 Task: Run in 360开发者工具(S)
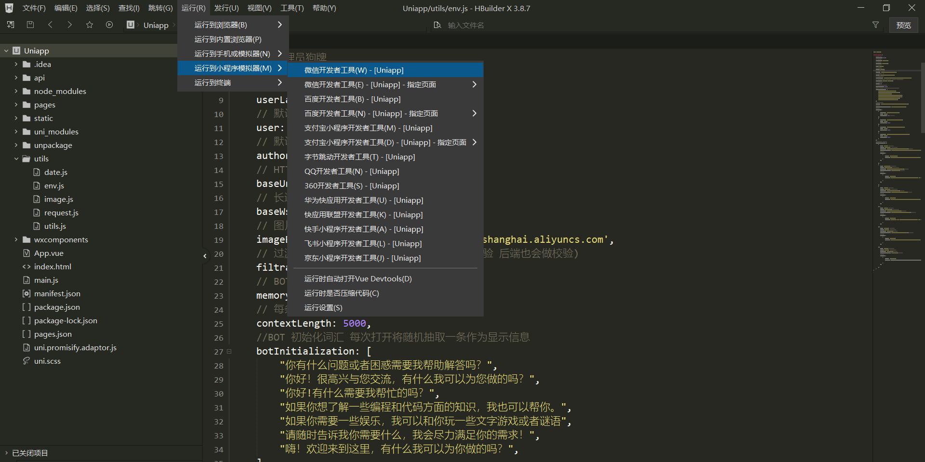(x=385, y=185)
